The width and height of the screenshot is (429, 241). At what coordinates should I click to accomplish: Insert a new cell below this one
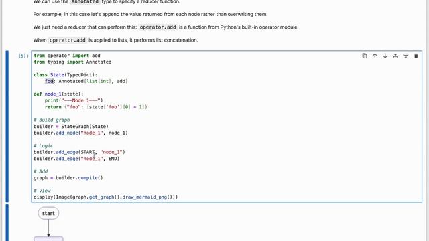406,56
